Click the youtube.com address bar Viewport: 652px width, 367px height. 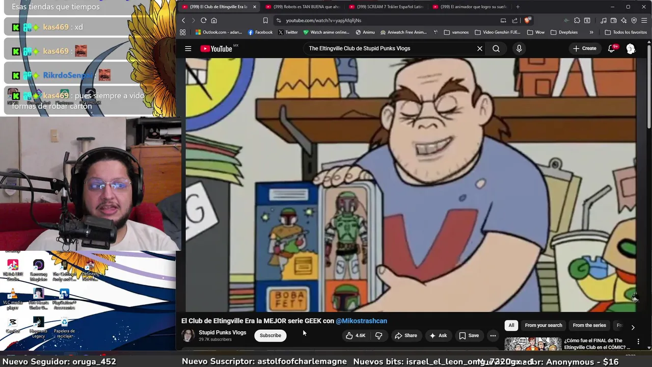[x=387, y=20]
